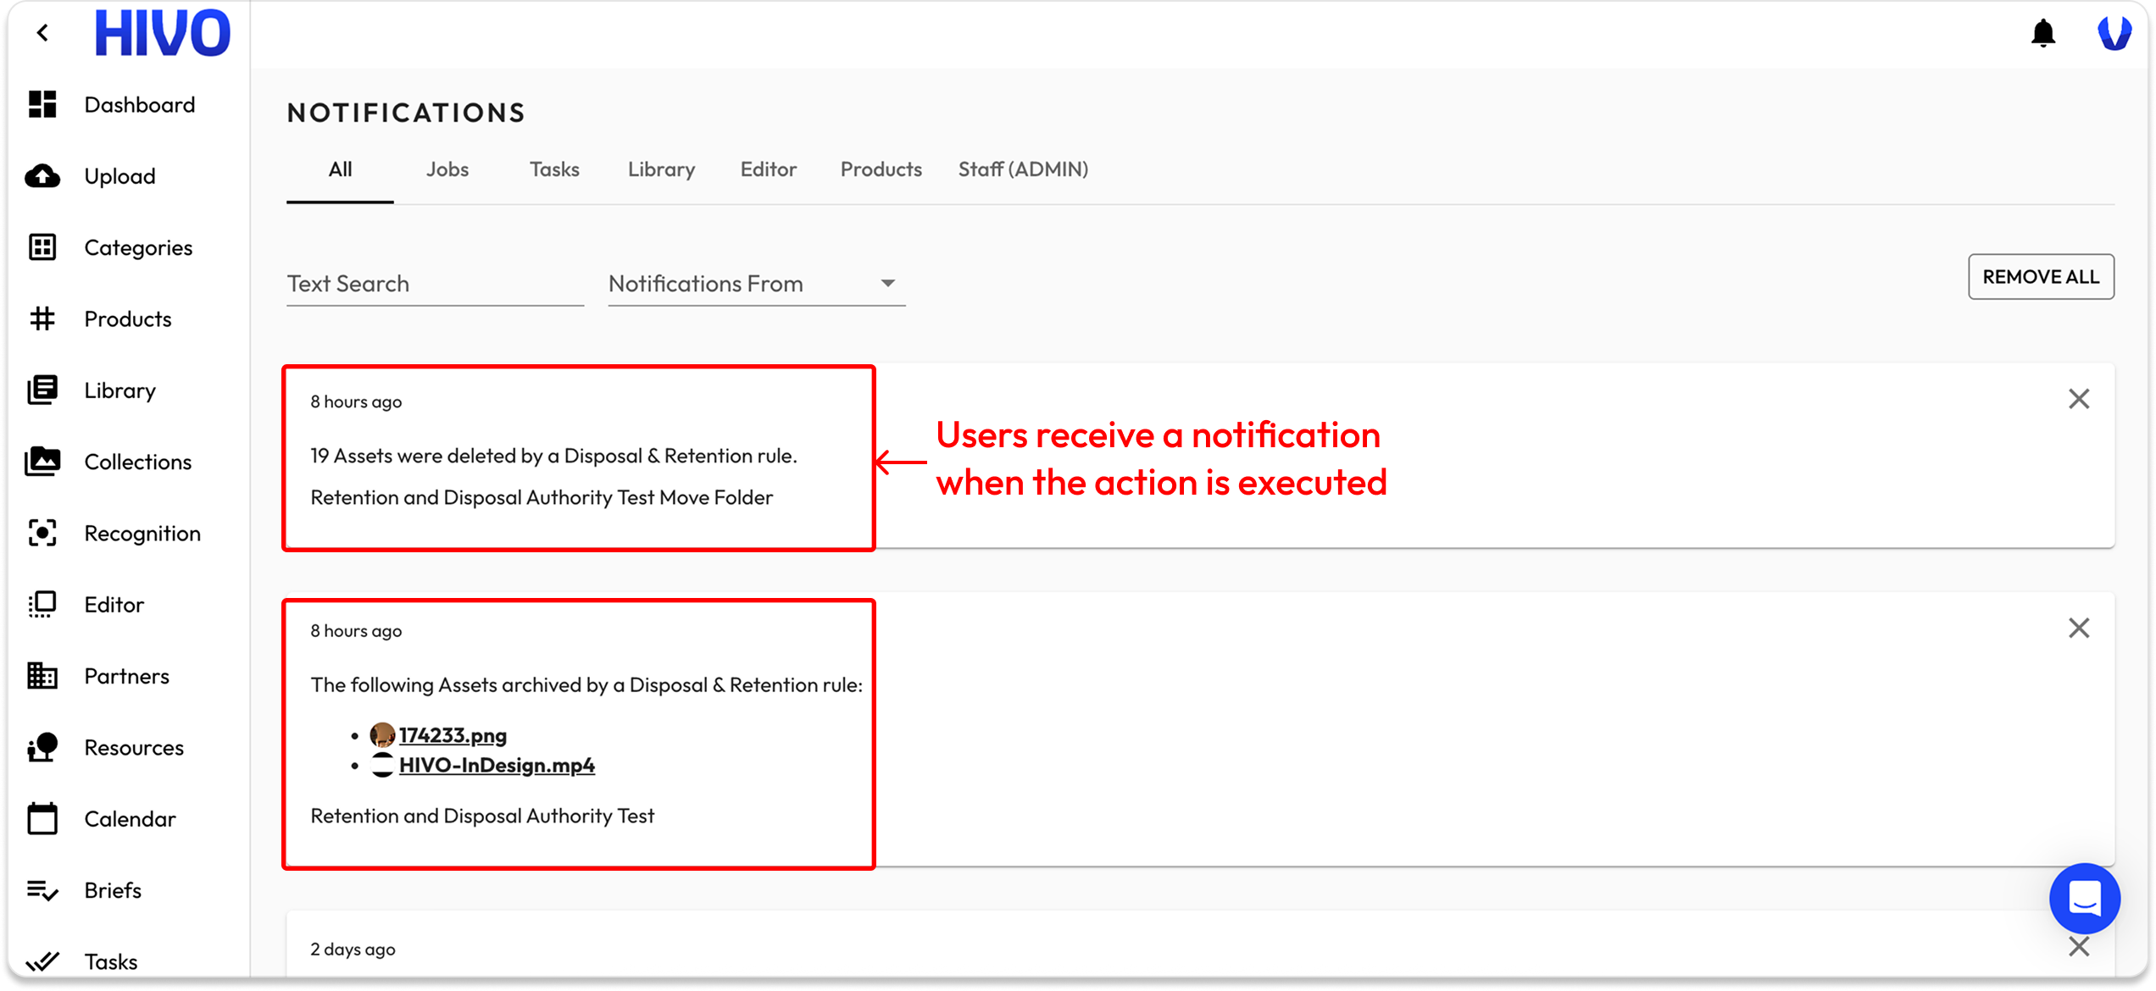Click the Text Search input field
This screenshot has height=991, width=2156.
(434, 284)
